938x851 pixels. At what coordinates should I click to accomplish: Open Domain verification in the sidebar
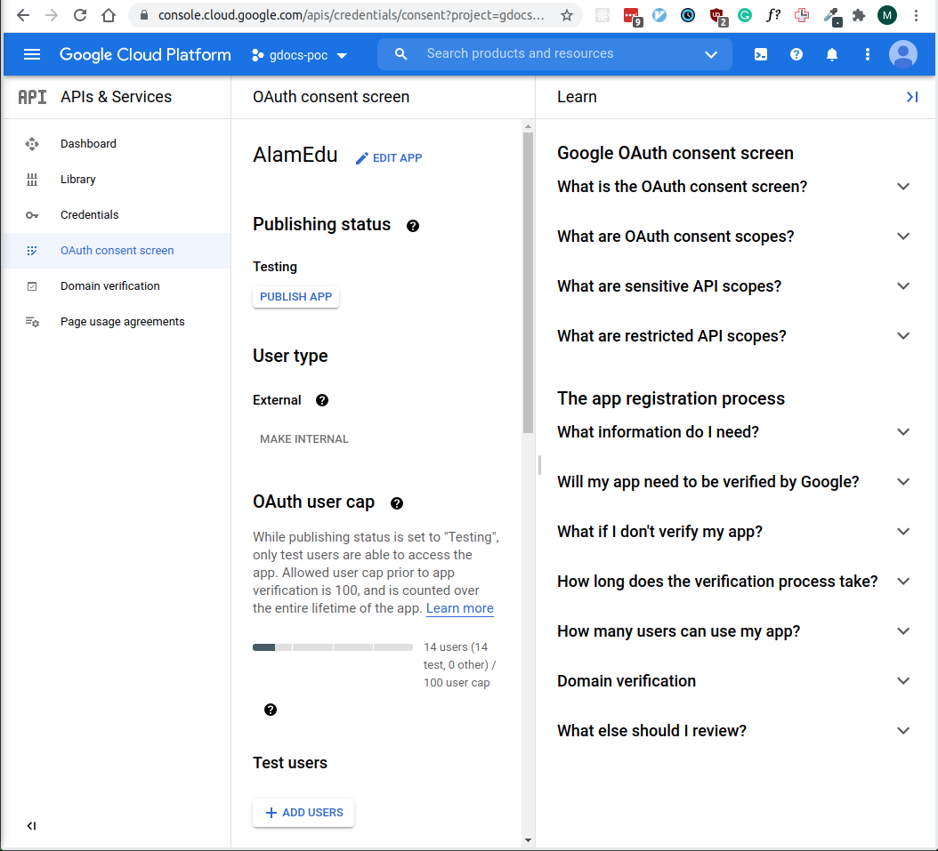[117, 285]
